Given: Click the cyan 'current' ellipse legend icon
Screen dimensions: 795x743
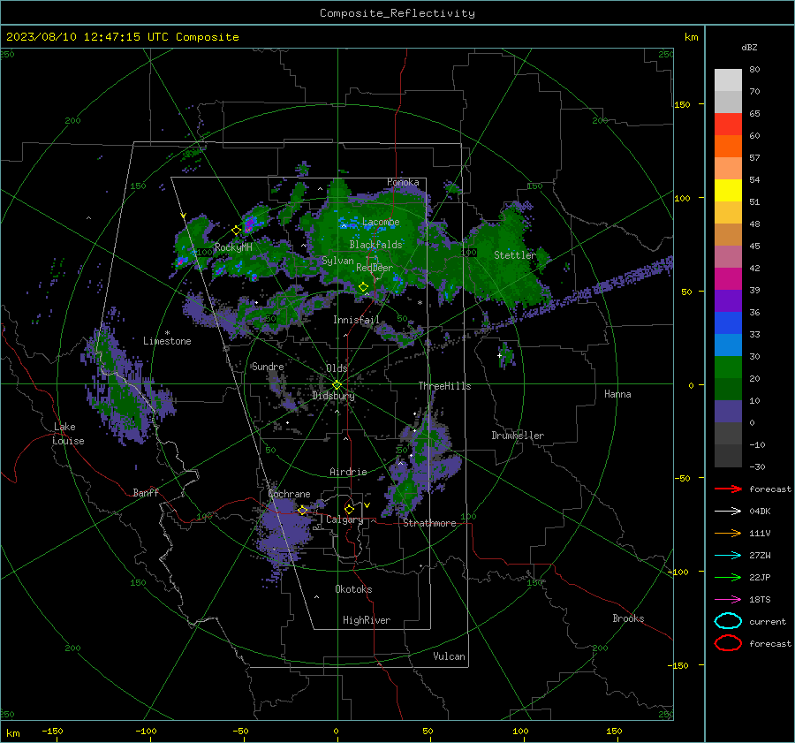Looking at the screenshot, I should click(728, 621).
